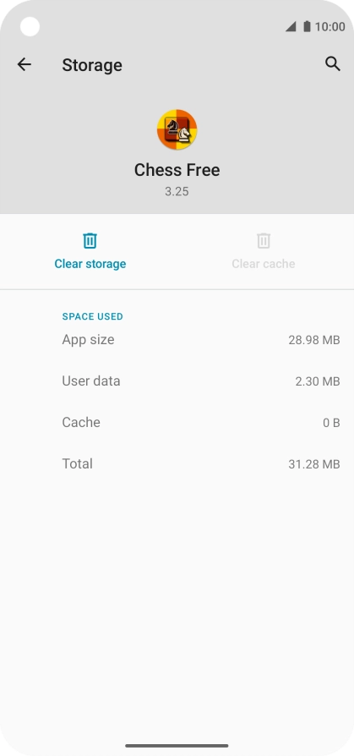Tap the battery status icon
The image size is (354, 756).
(307, 26)
